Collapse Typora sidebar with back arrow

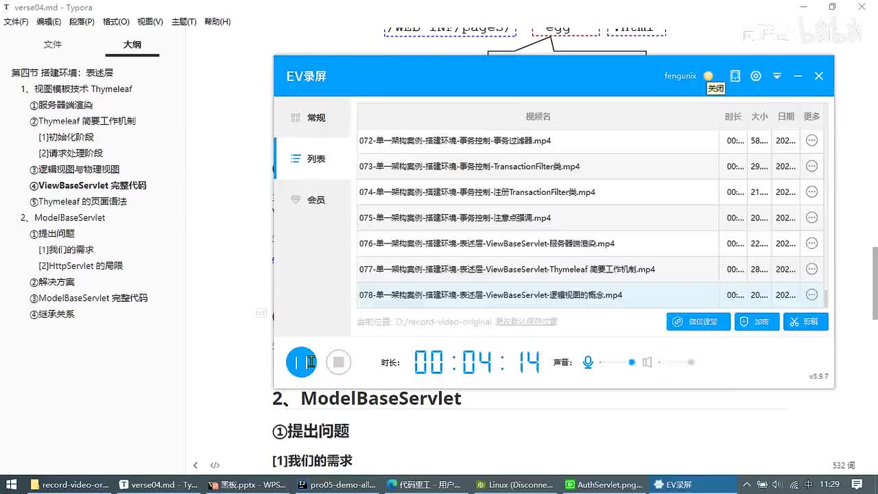195,465
